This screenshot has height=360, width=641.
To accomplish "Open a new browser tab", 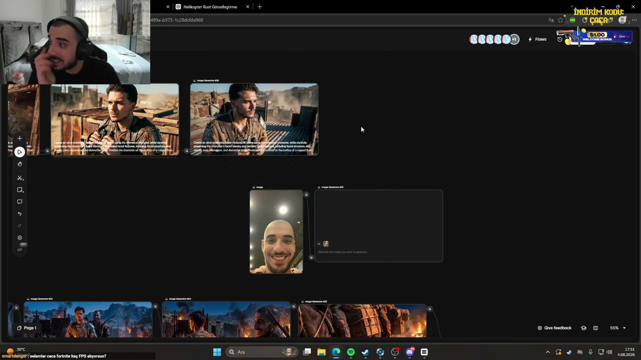I will tap(259, 7).
